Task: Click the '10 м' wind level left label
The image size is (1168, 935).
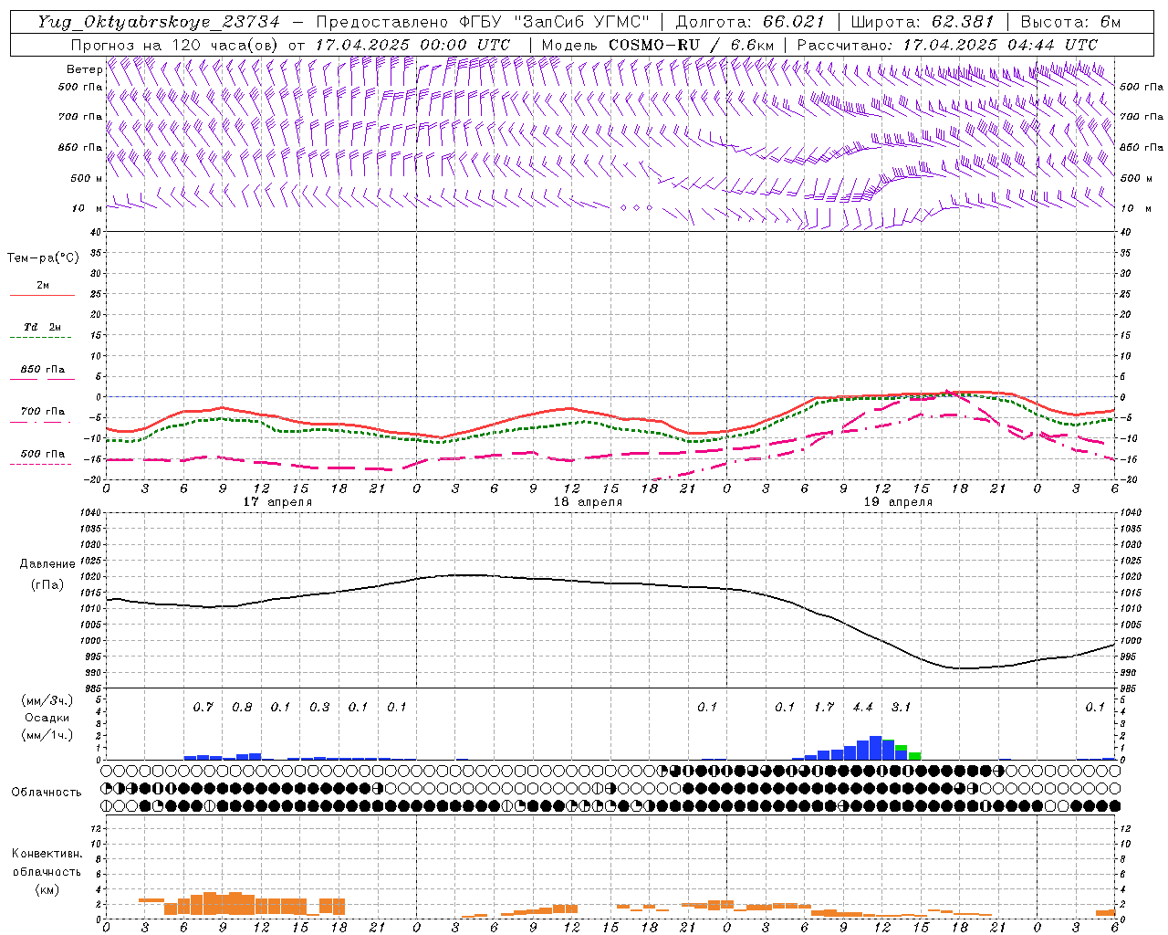Action: 88,208
